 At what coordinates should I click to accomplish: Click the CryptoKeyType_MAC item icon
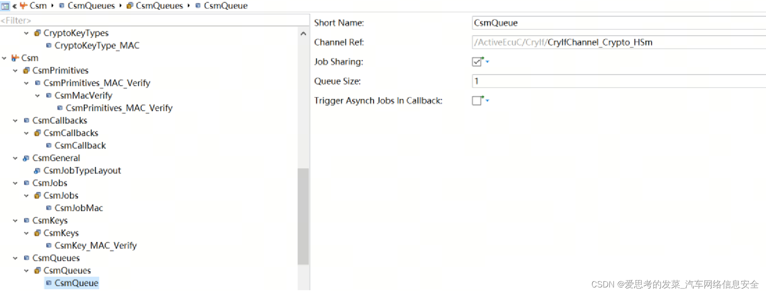click(x=49, y=45)
